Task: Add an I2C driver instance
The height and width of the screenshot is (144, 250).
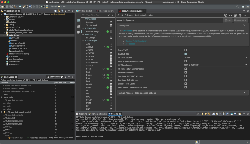Action: [x=111, y=91]
